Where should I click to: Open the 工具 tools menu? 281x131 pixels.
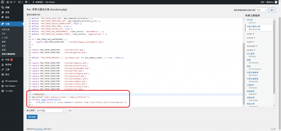click(x=7, y=69)
